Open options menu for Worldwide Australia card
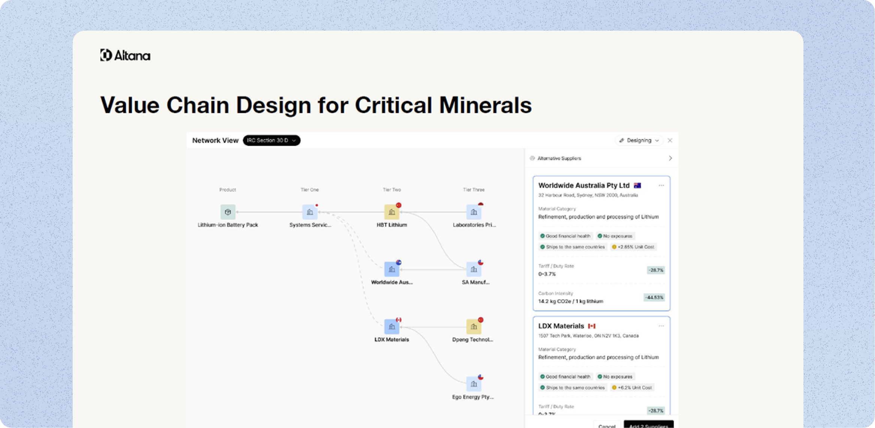Screen dimensions: 875x428 tap(661, 186)
